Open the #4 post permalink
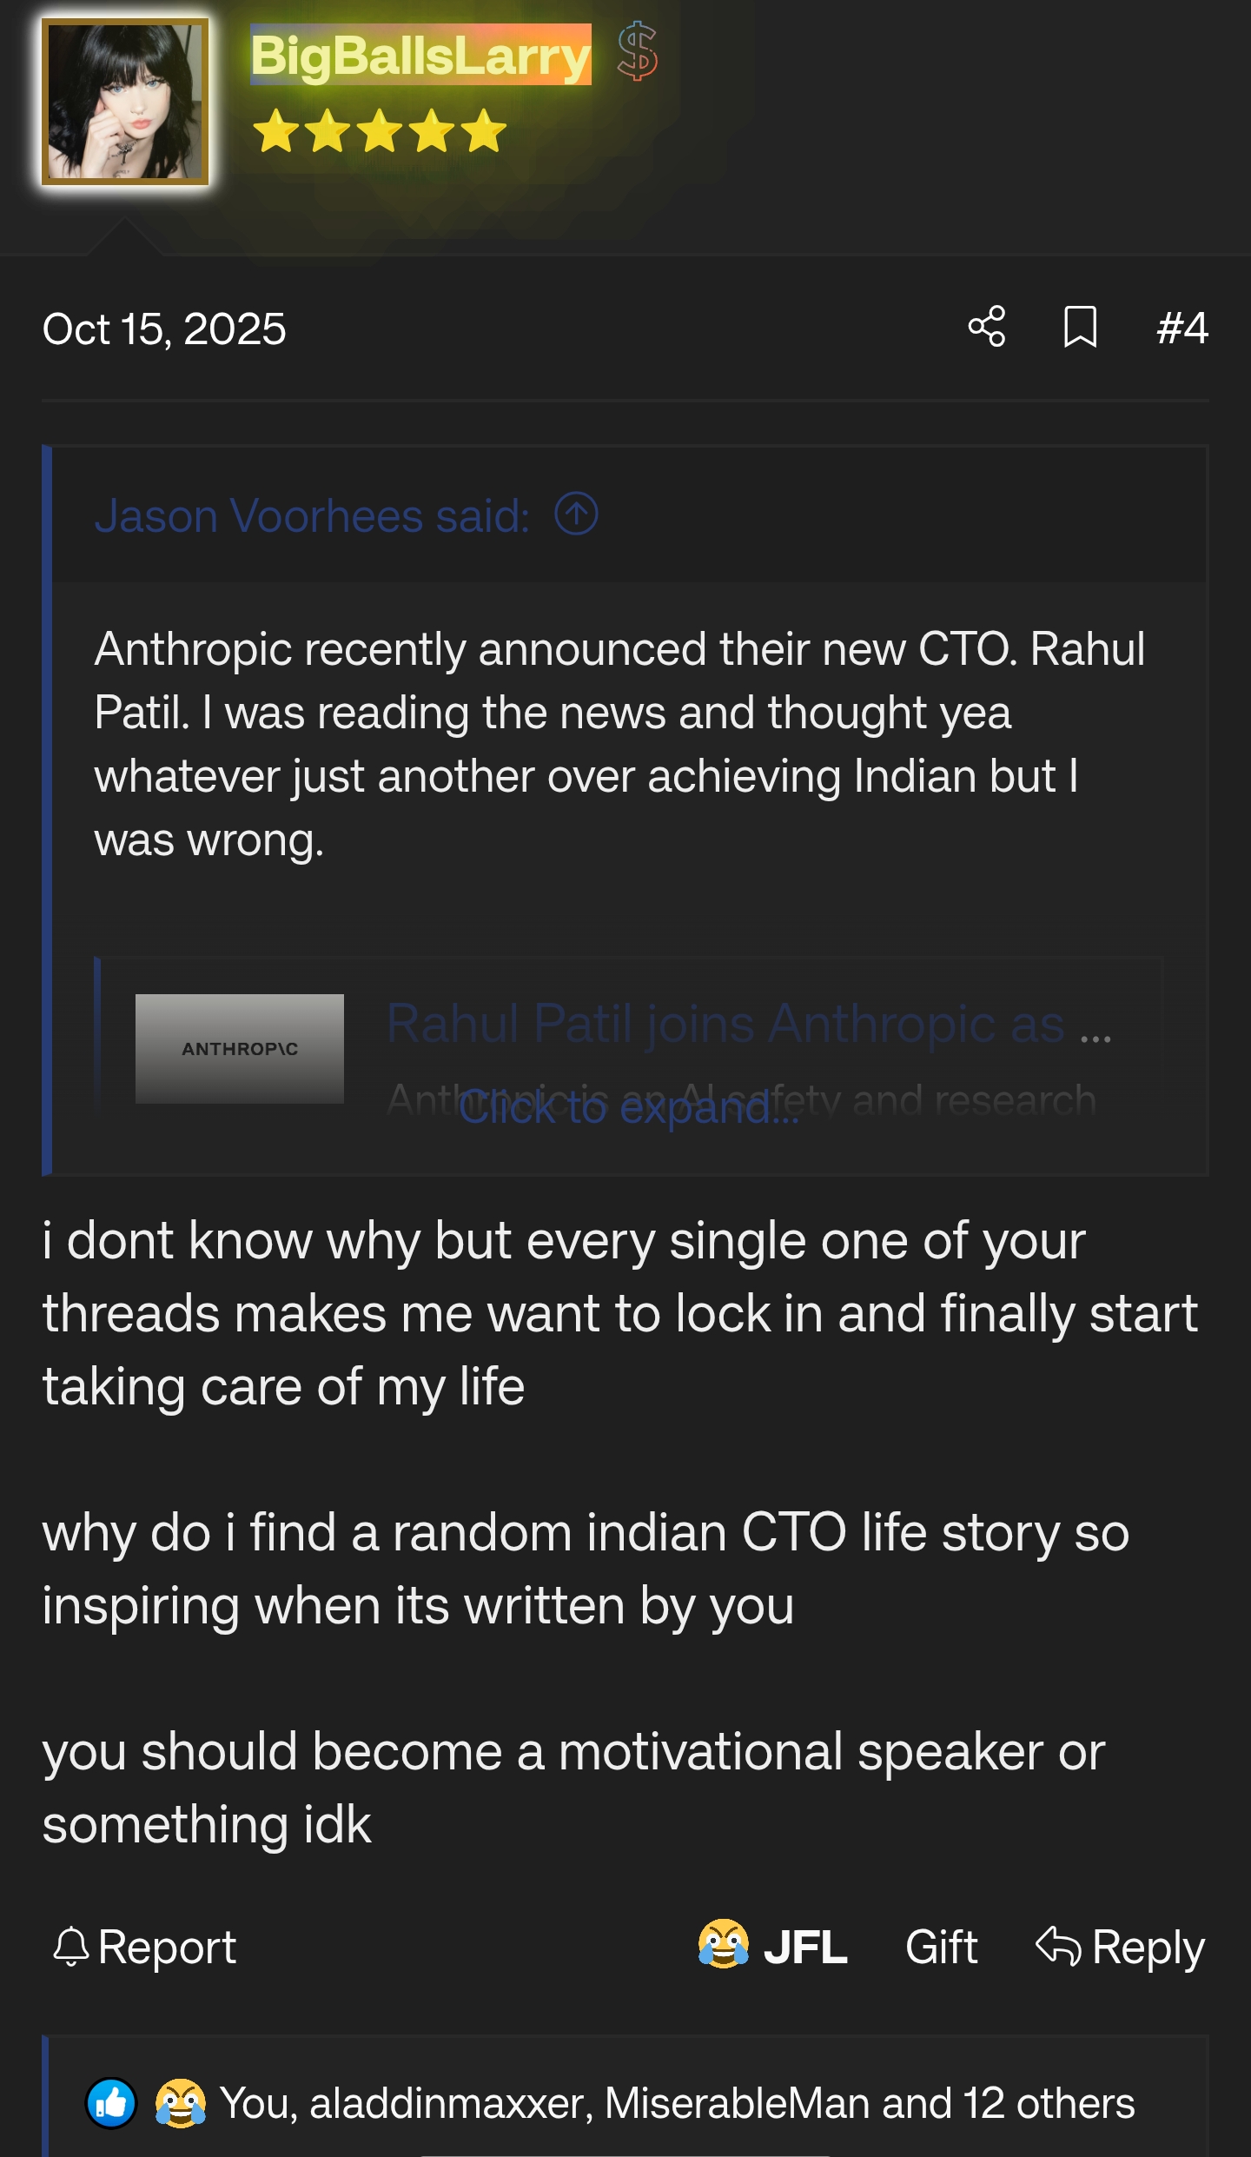 1181,329
